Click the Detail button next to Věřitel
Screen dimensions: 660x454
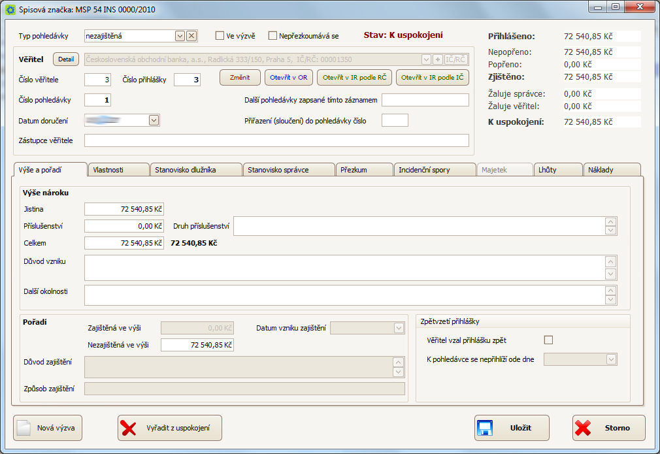(x=66, y=59)
